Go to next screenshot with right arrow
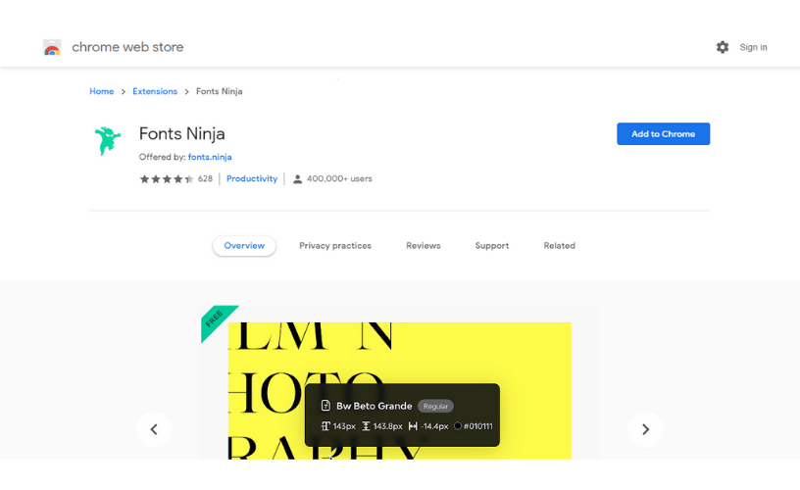The height and width of the screenshot is (490, 800). [645, 429]
